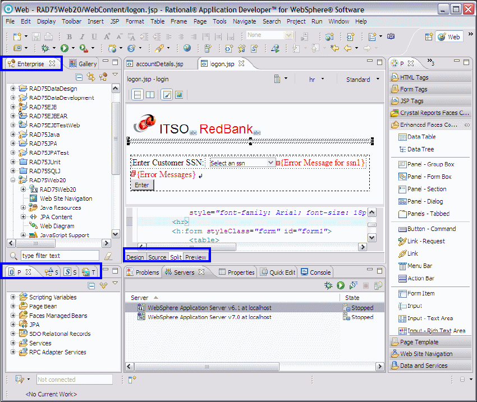Open the Select an ssn dropdown
The height and width of the screenshot is (402, 477).
[x=270, y=163]
